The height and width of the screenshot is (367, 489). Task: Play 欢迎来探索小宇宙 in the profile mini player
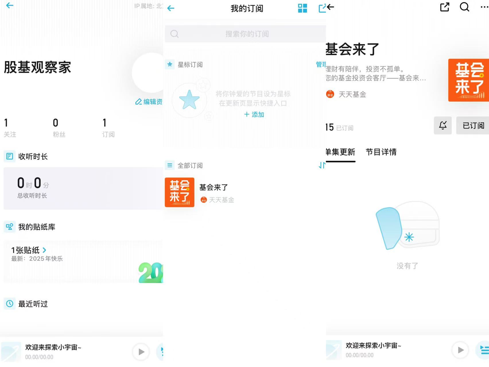click(141, 352)
